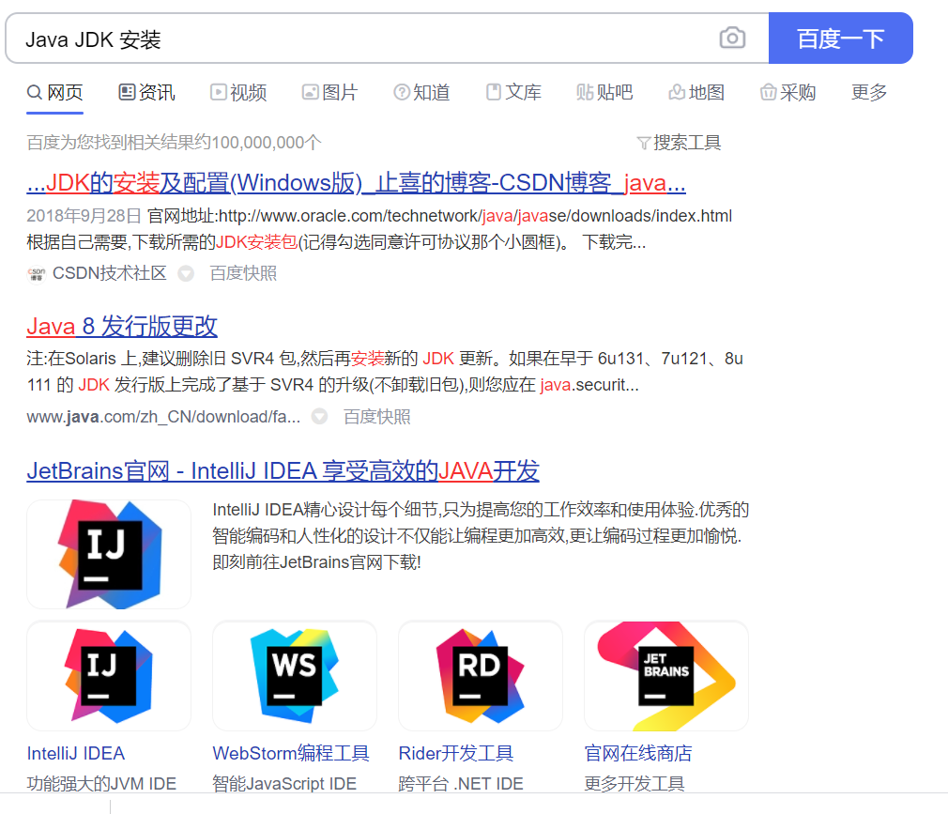Click the large IntelliJ IDEA logo thumbnail
The height and width of the screenshot is (814, 948).
coord(109,554)
